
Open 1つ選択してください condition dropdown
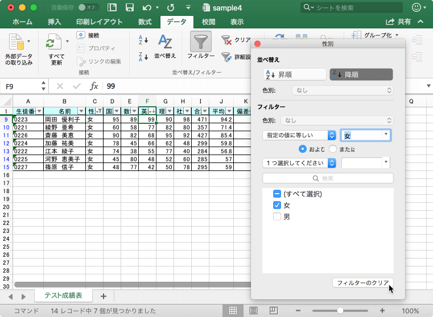click(x=299, y=163)
